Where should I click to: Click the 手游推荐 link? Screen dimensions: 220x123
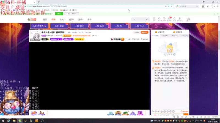pos(145,39)
